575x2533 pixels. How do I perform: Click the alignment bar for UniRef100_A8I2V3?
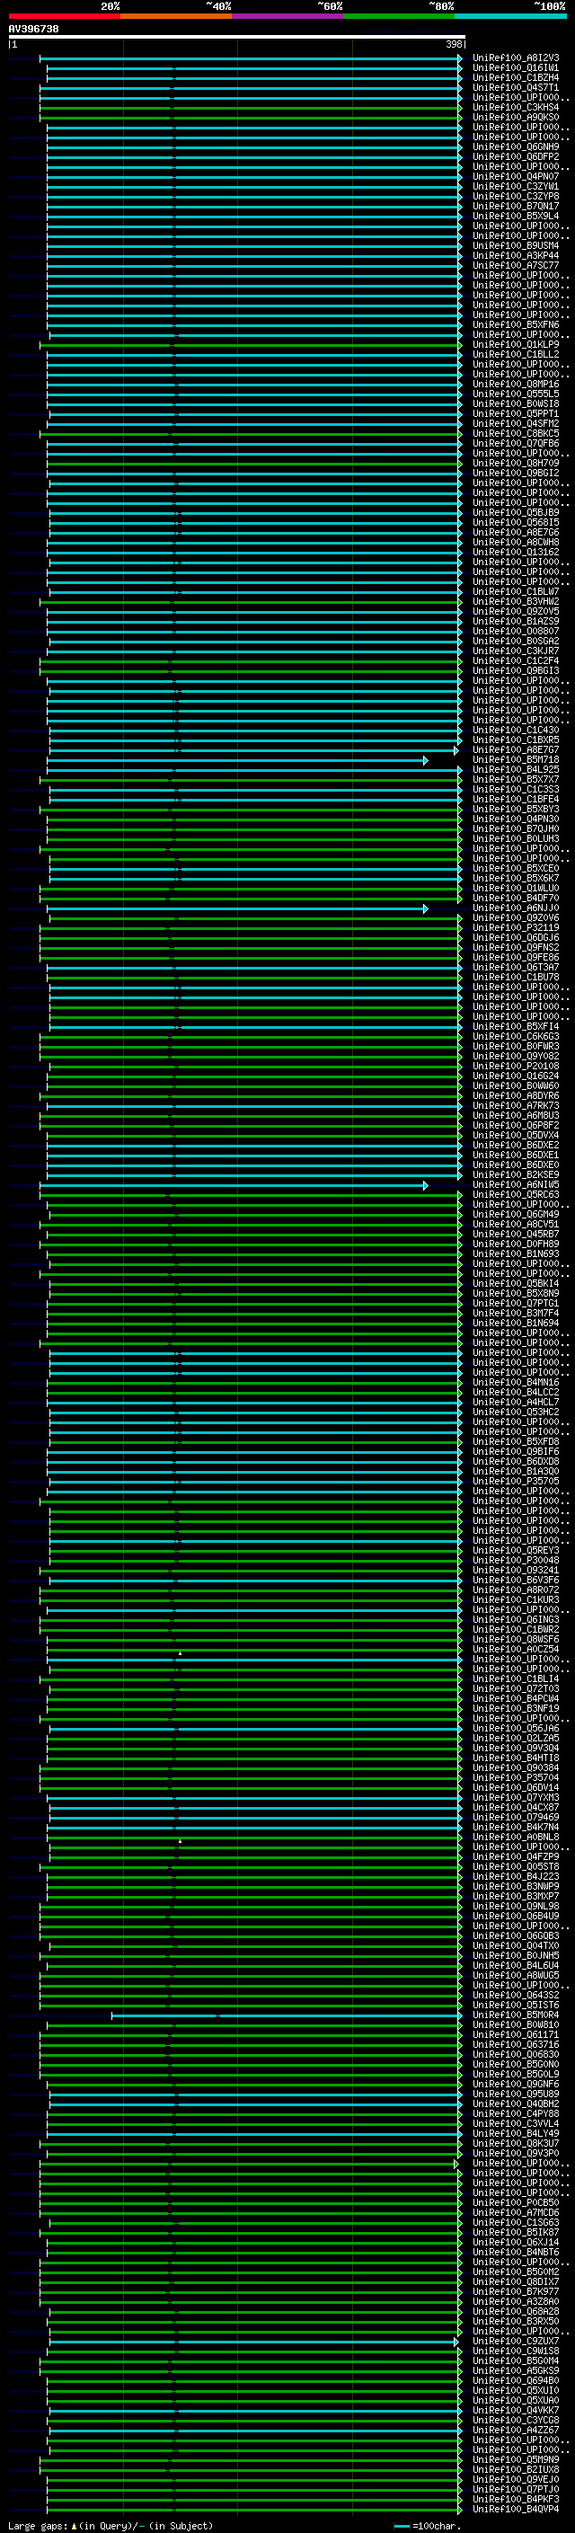(x=251, y=58)
